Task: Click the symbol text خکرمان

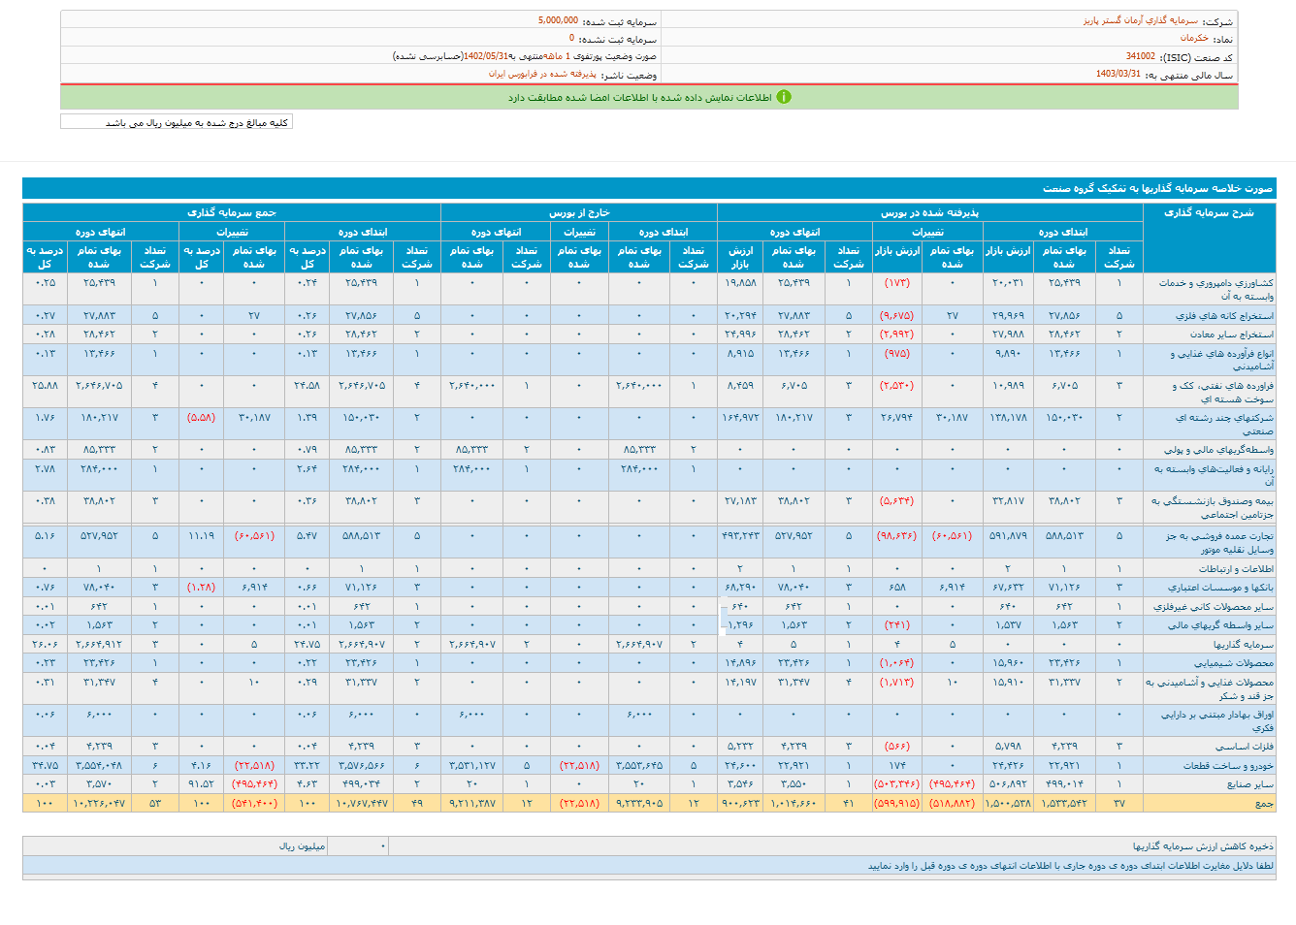Action: [1194, 39]
